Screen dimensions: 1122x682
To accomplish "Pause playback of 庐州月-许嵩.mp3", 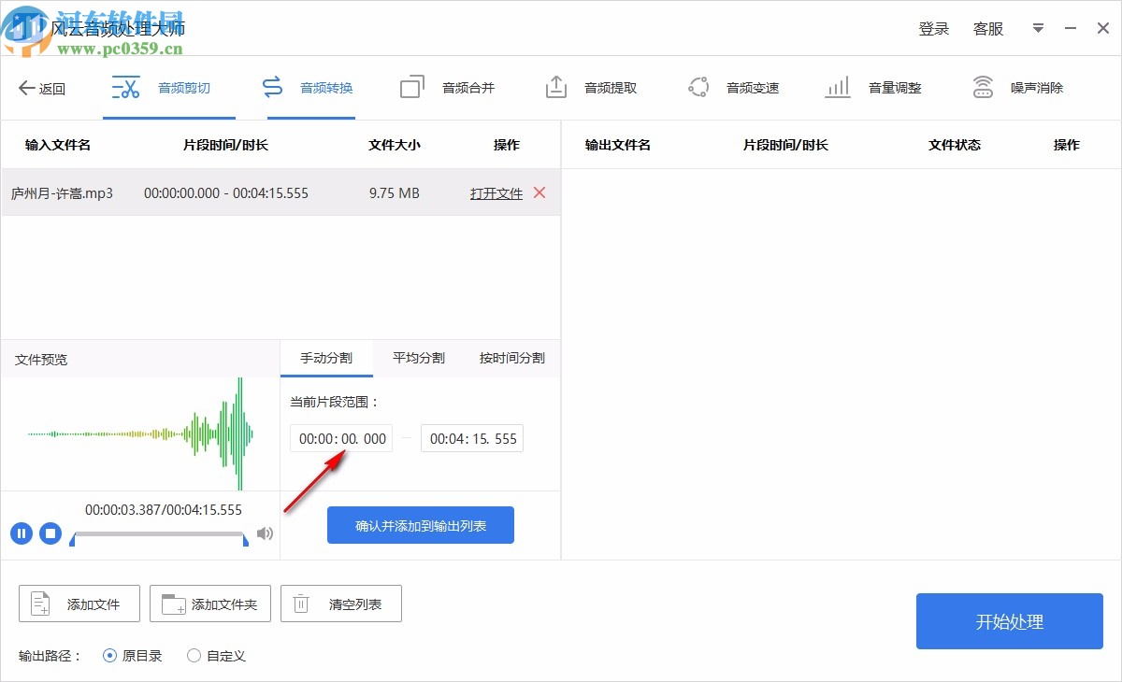I will 22,533.
